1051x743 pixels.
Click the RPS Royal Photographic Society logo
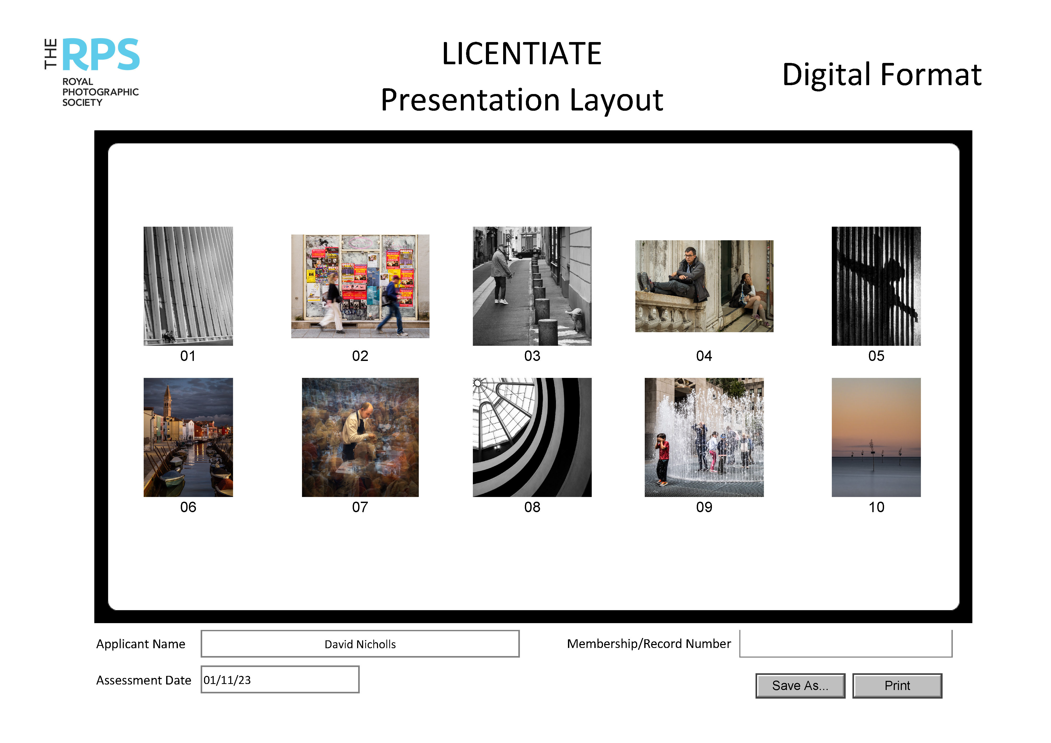coord(92,72)
